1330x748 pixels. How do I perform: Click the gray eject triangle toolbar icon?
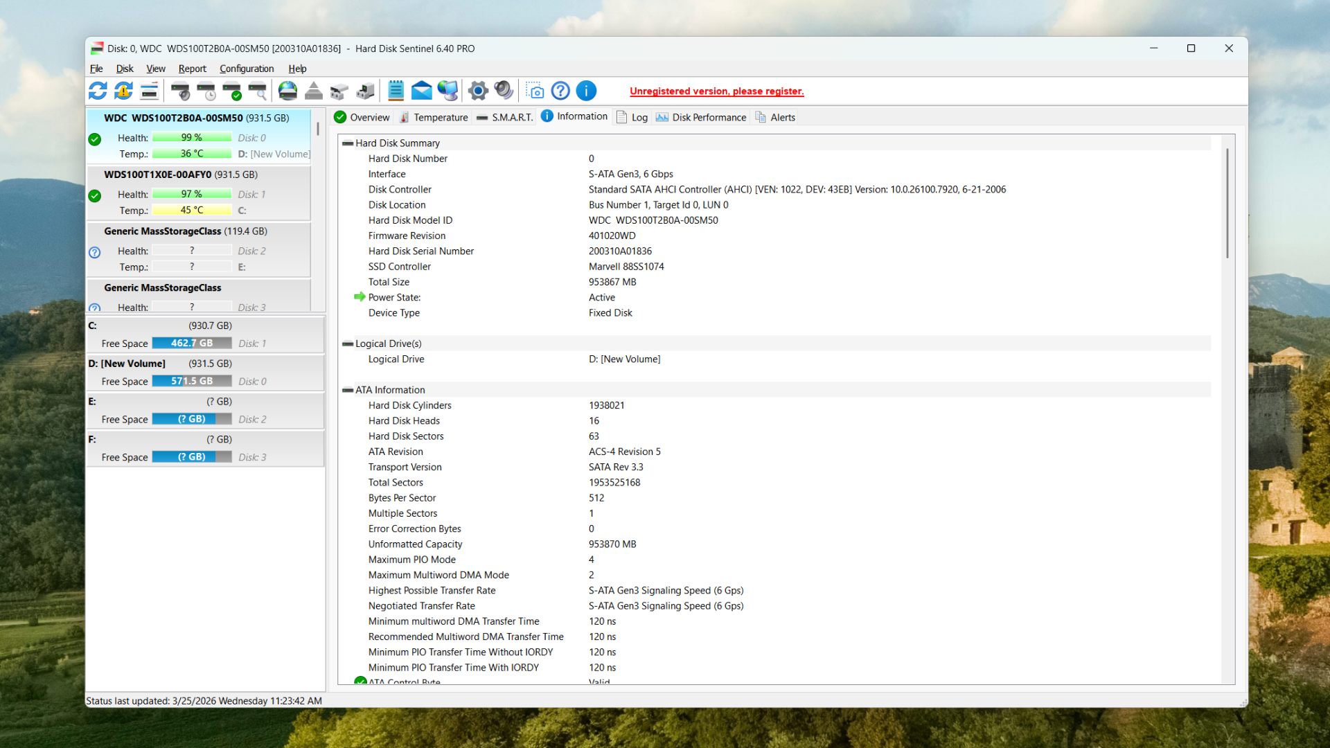coord(313,91)
